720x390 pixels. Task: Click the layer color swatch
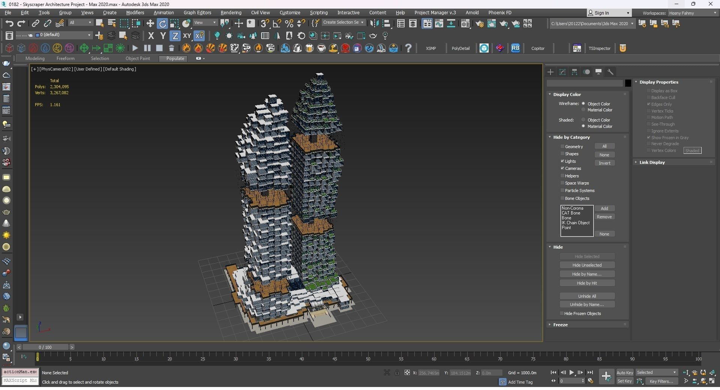tap(37, 35)
